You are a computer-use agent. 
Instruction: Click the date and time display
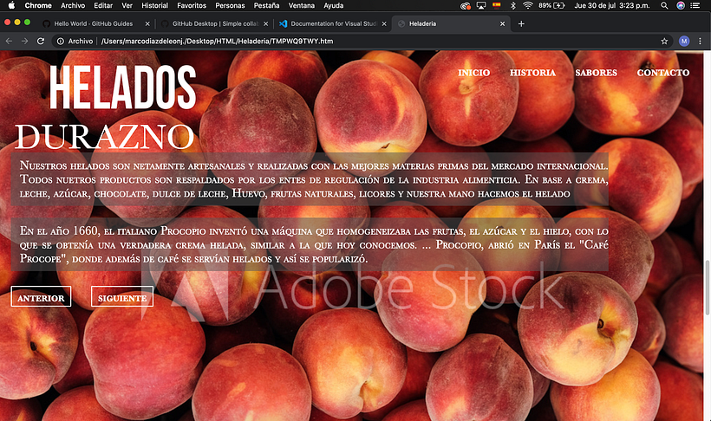click(x=612, y=5)
